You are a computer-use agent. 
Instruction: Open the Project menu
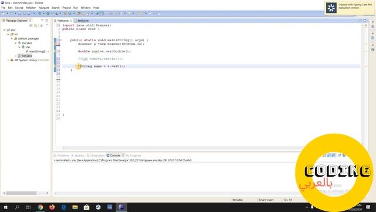point(66,8)
